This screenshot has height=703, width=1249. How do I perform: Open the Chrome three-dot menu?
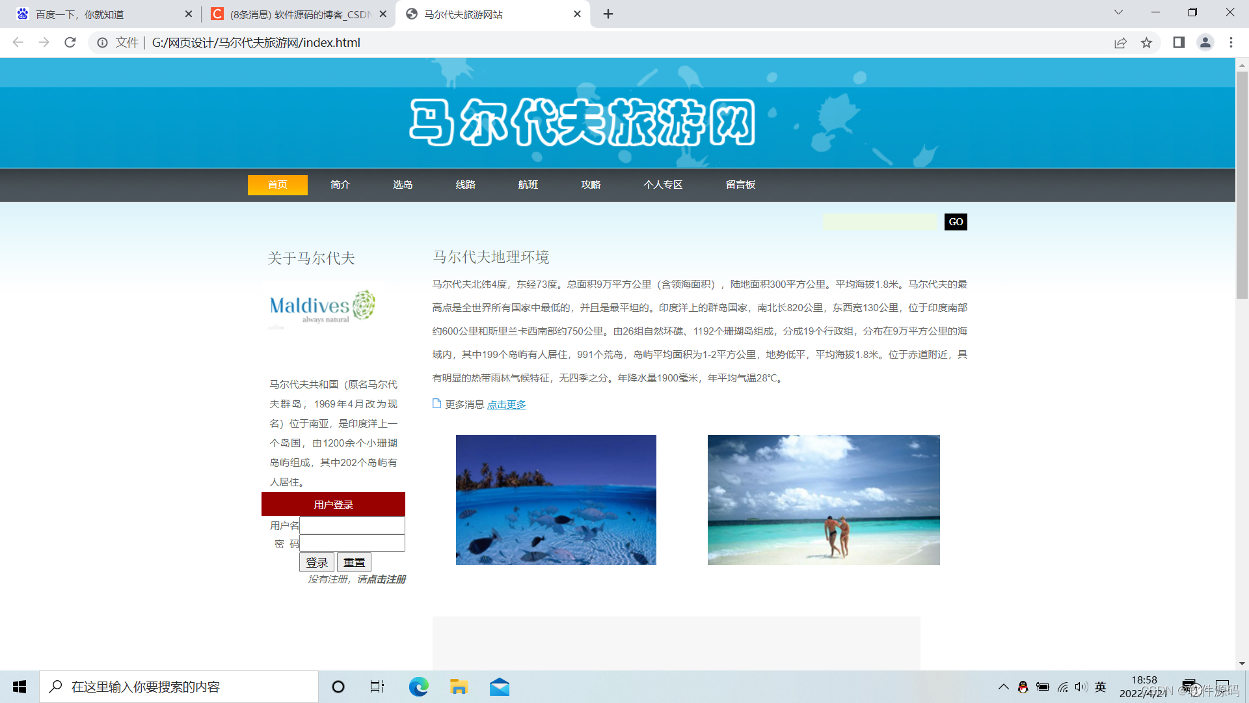tap(1231, 42)
